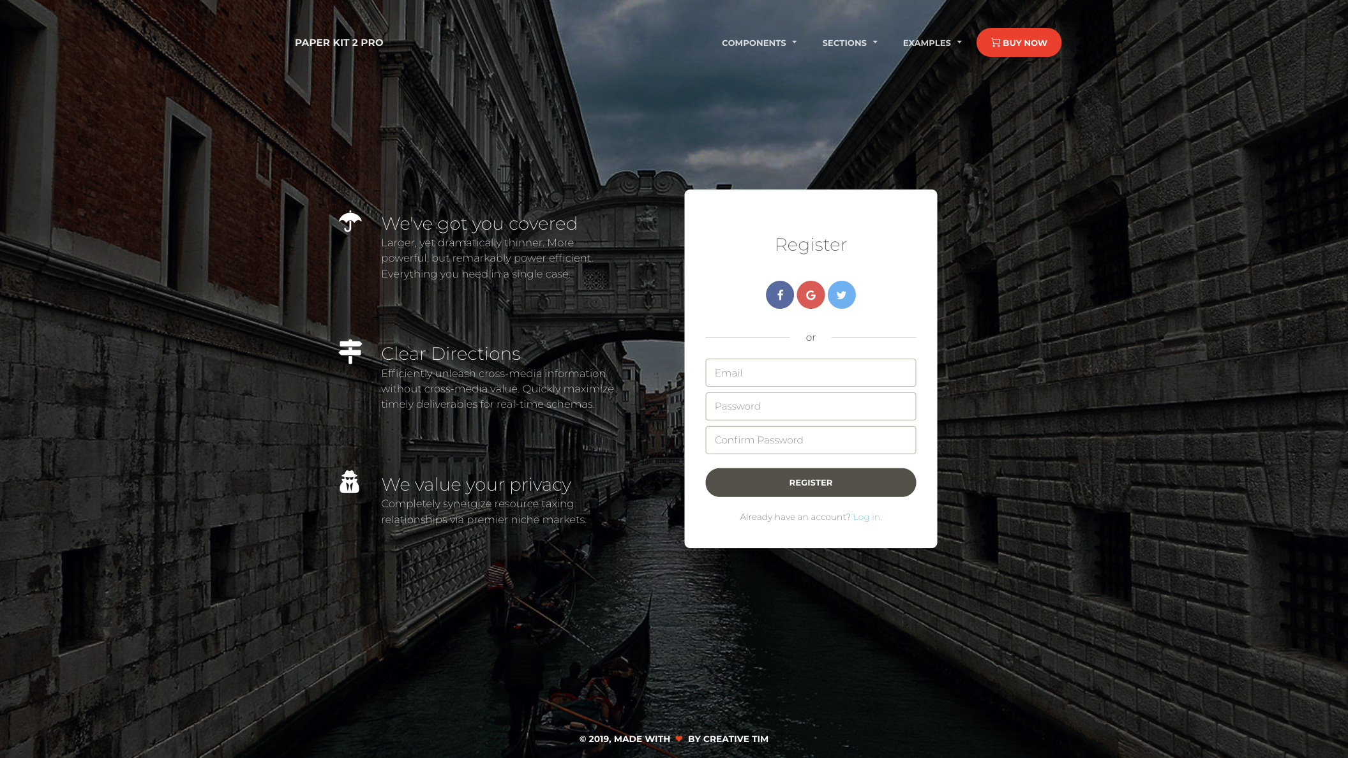Select the Email input field
The height and width of the screenshot is (758, 1348).
pyautogui.click(x=810, y=372)
